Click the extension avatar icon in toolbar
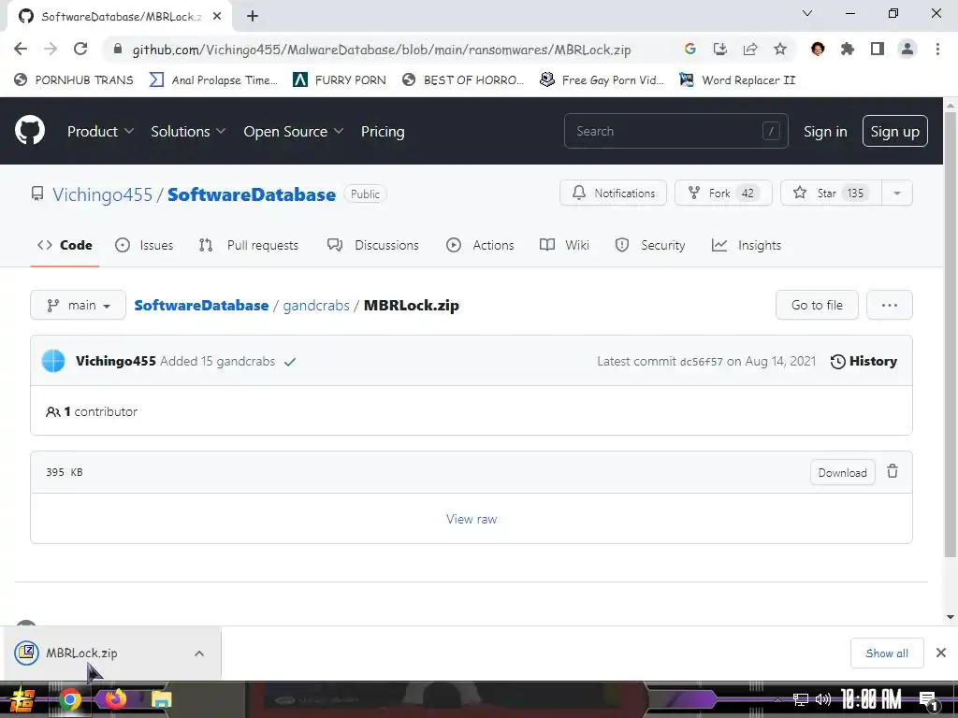The image size is (958, 718). pyautogui.click(x=818, y=49)
